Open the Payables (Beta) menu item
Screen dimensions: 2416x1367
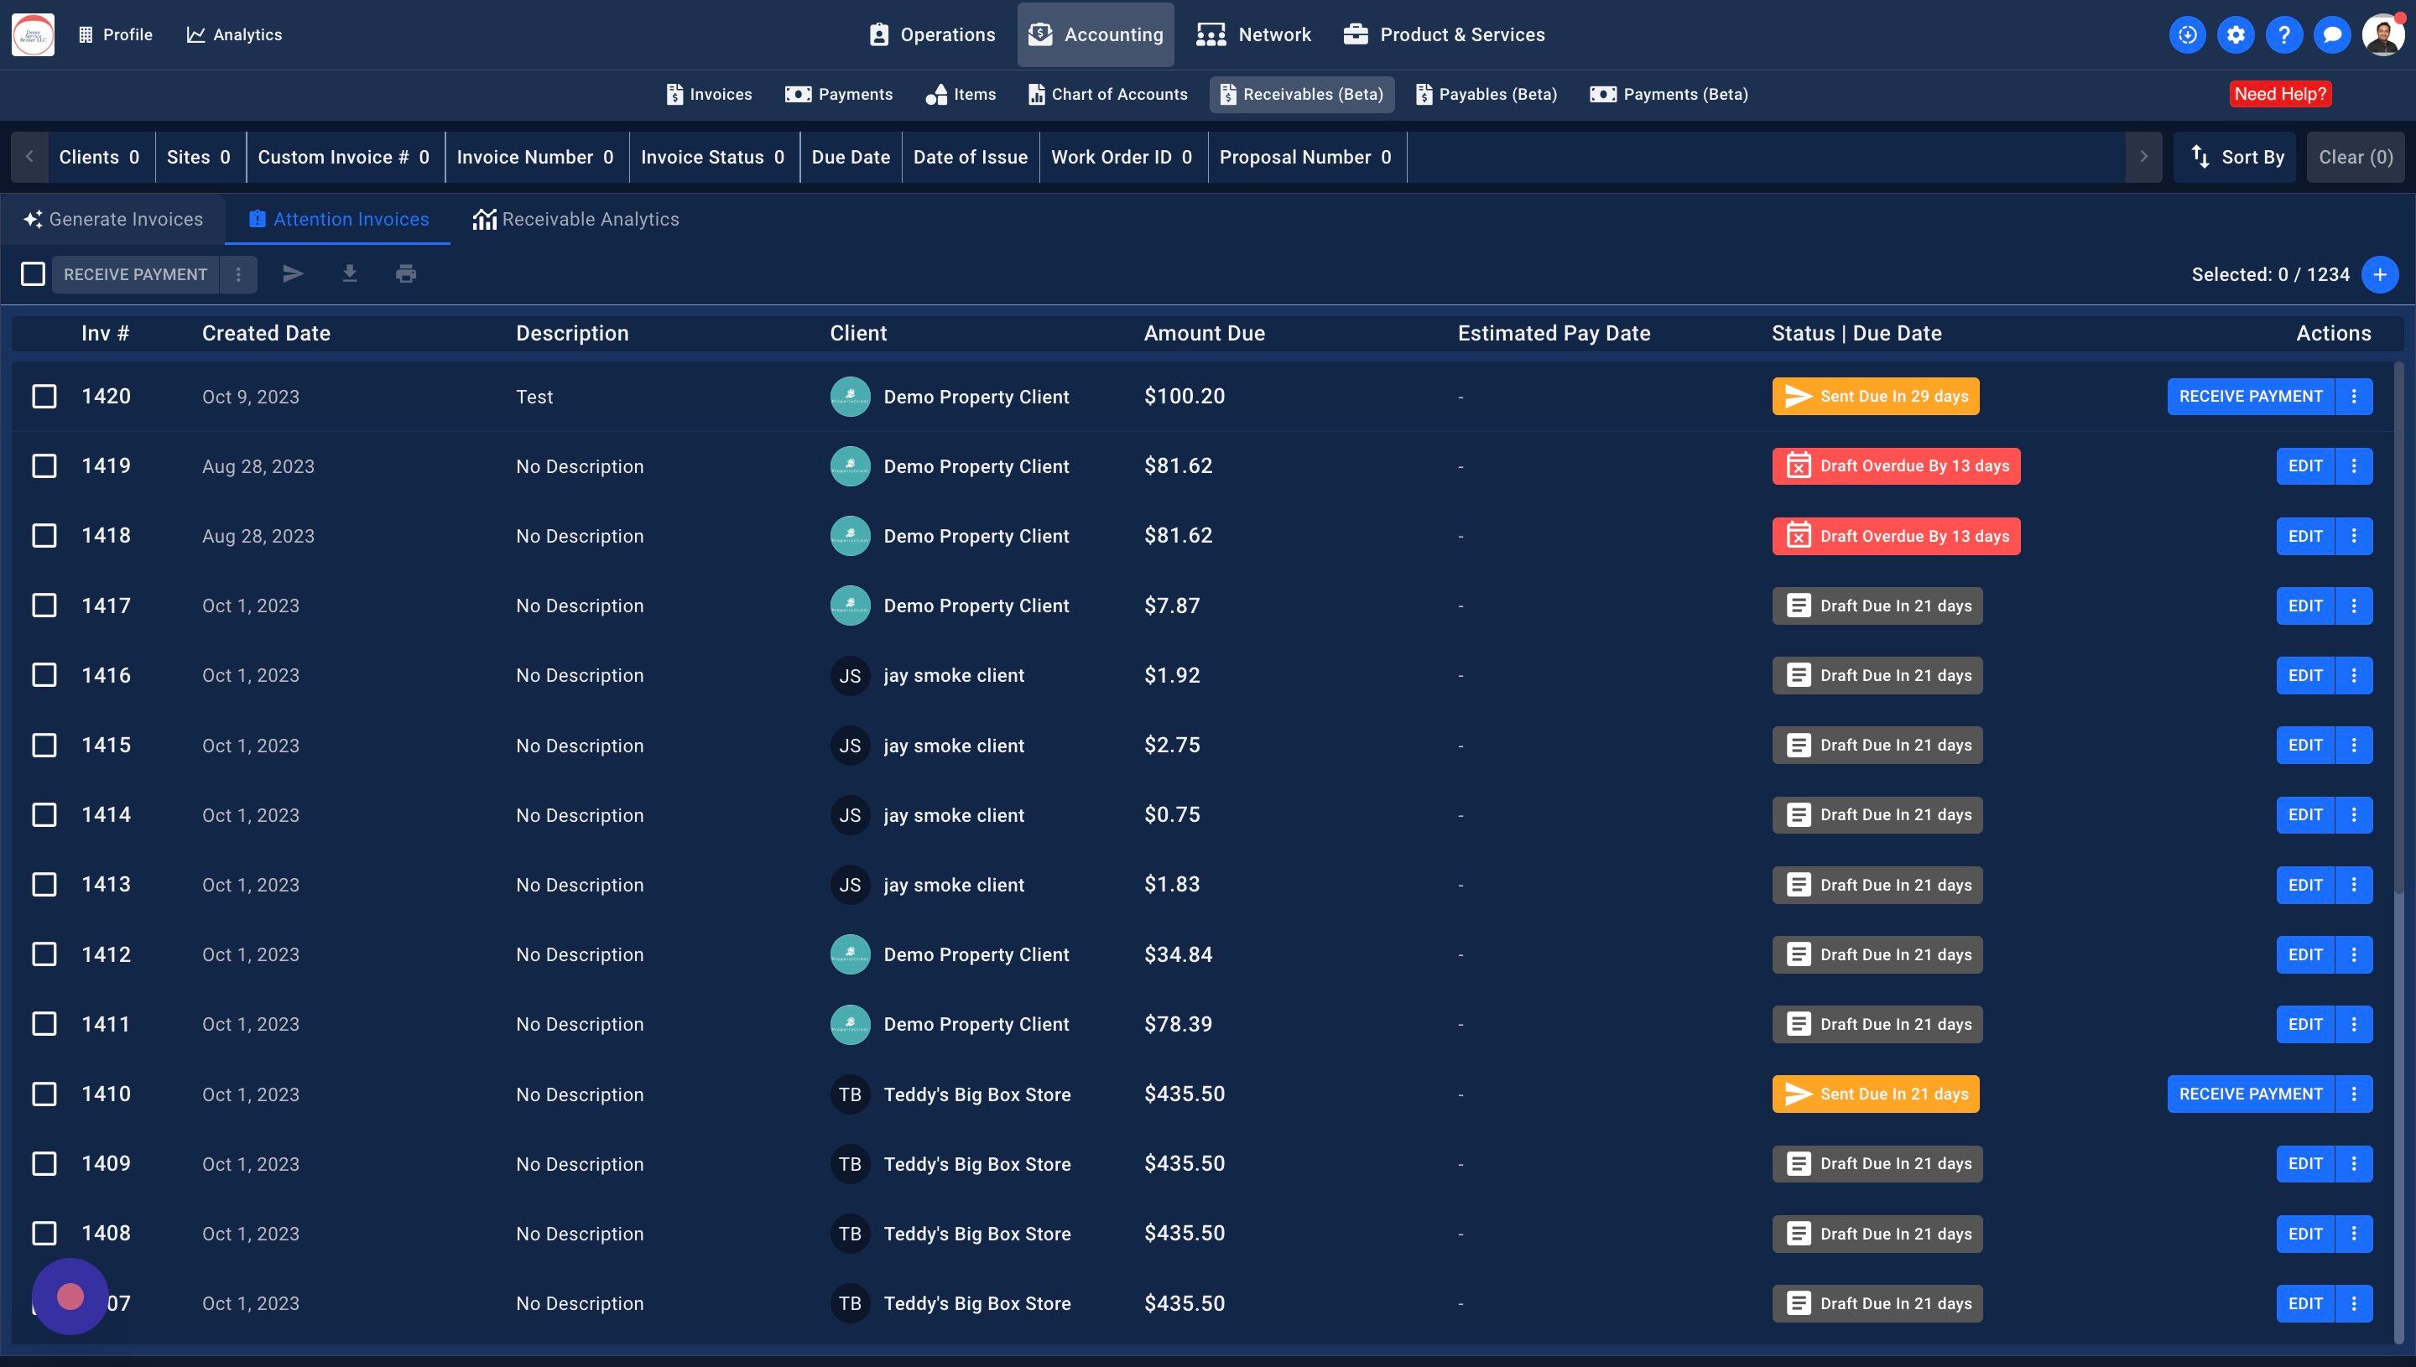pyautogui.click(x=1487, y=94)
